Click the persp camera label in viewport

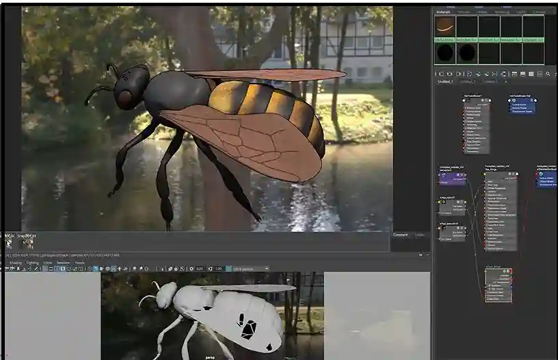click(x=210, y=357)
